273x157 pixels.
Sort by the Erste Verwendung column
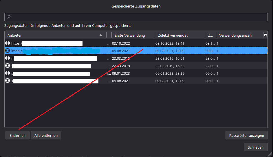coord(130,35)
